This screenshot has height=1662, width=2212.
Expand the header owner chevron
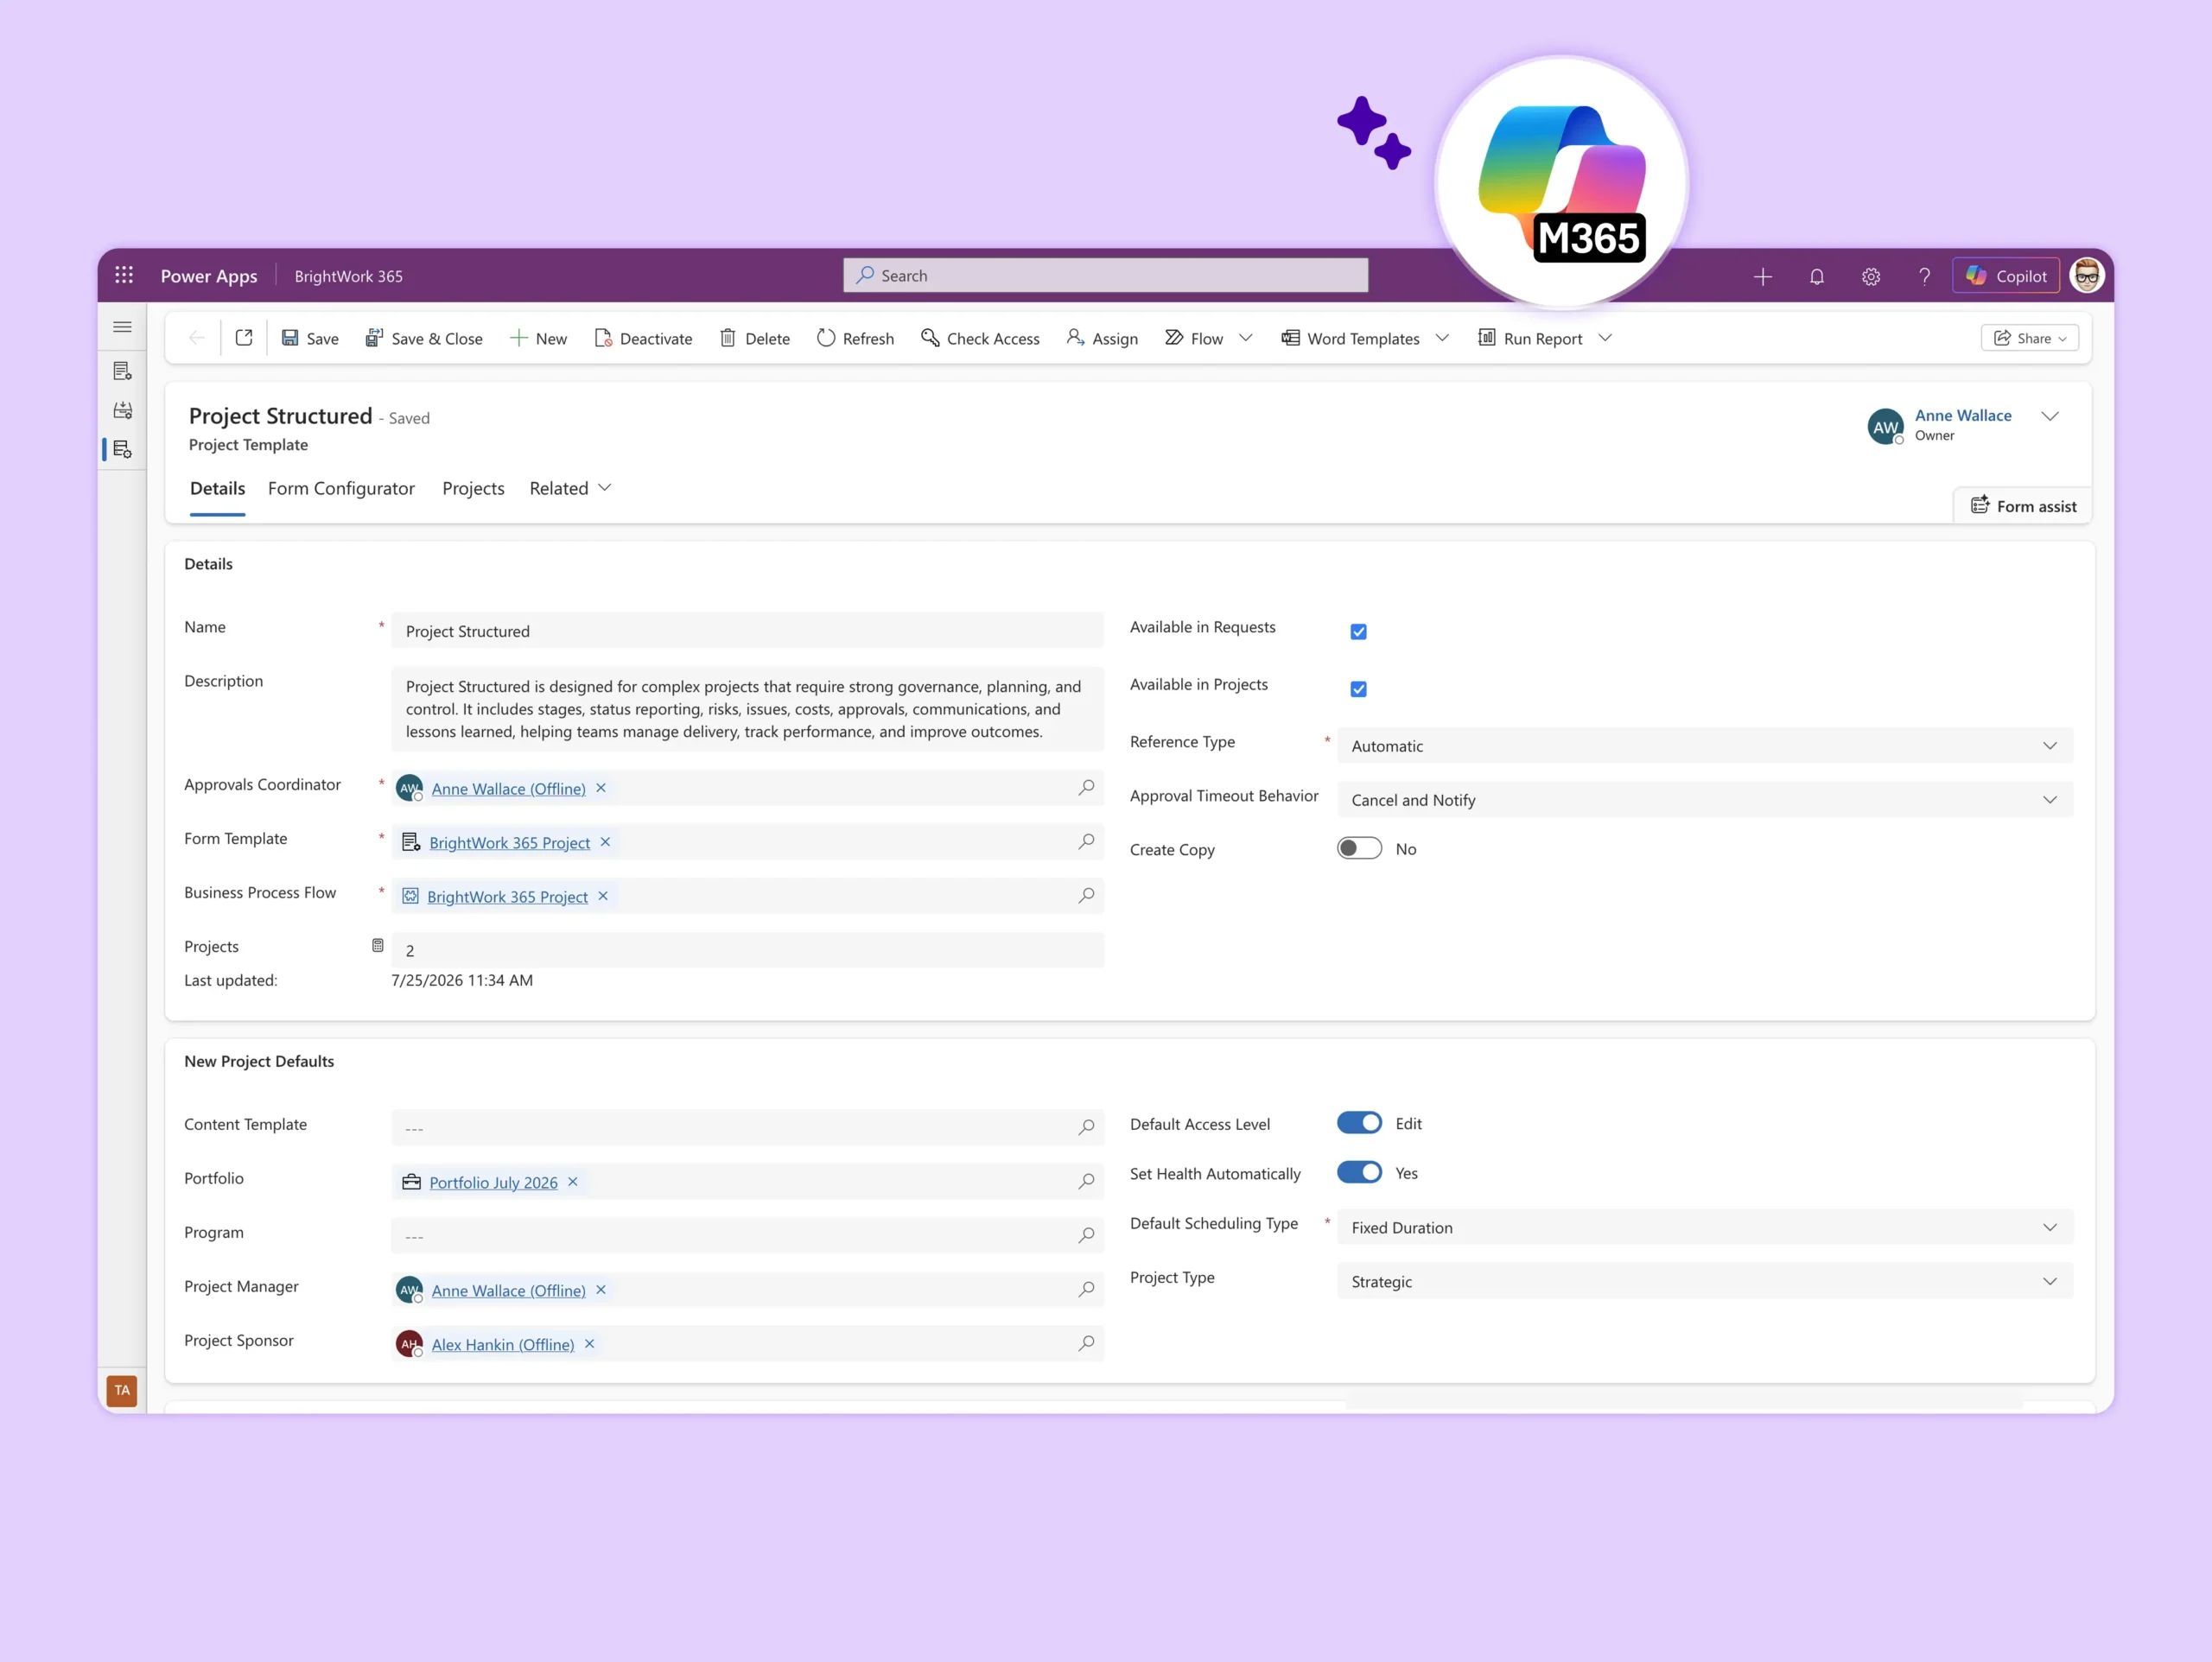tap(2050, 416)
